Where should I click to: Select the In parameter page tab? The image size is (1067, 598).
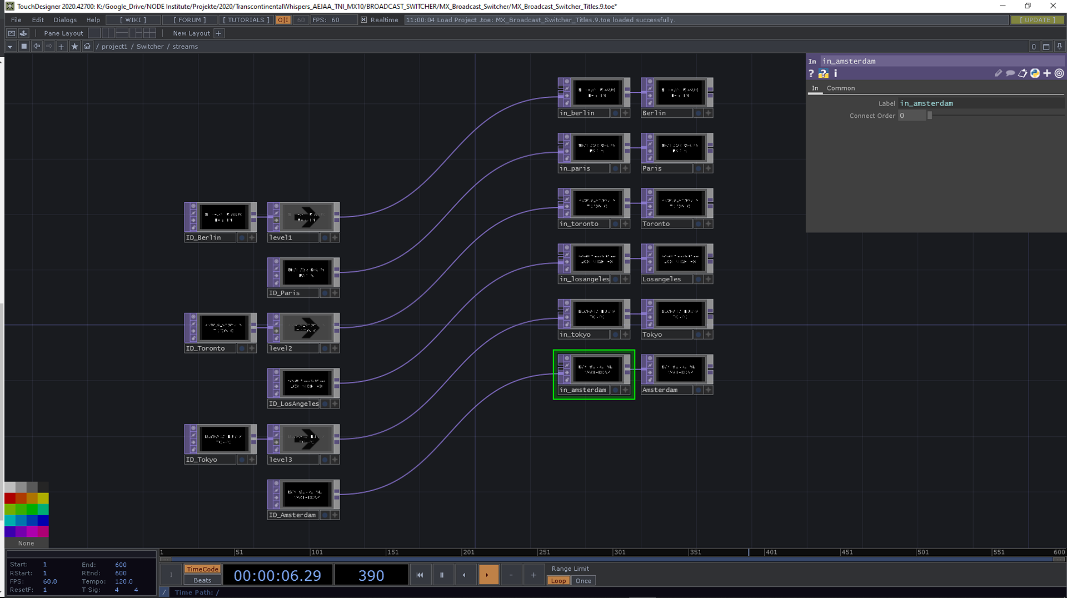click(815, 88)
